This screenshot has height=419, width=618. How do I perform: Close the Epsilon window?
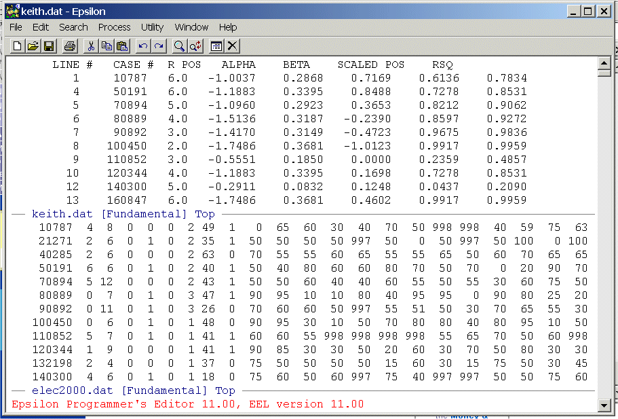[x=604, y=12]
